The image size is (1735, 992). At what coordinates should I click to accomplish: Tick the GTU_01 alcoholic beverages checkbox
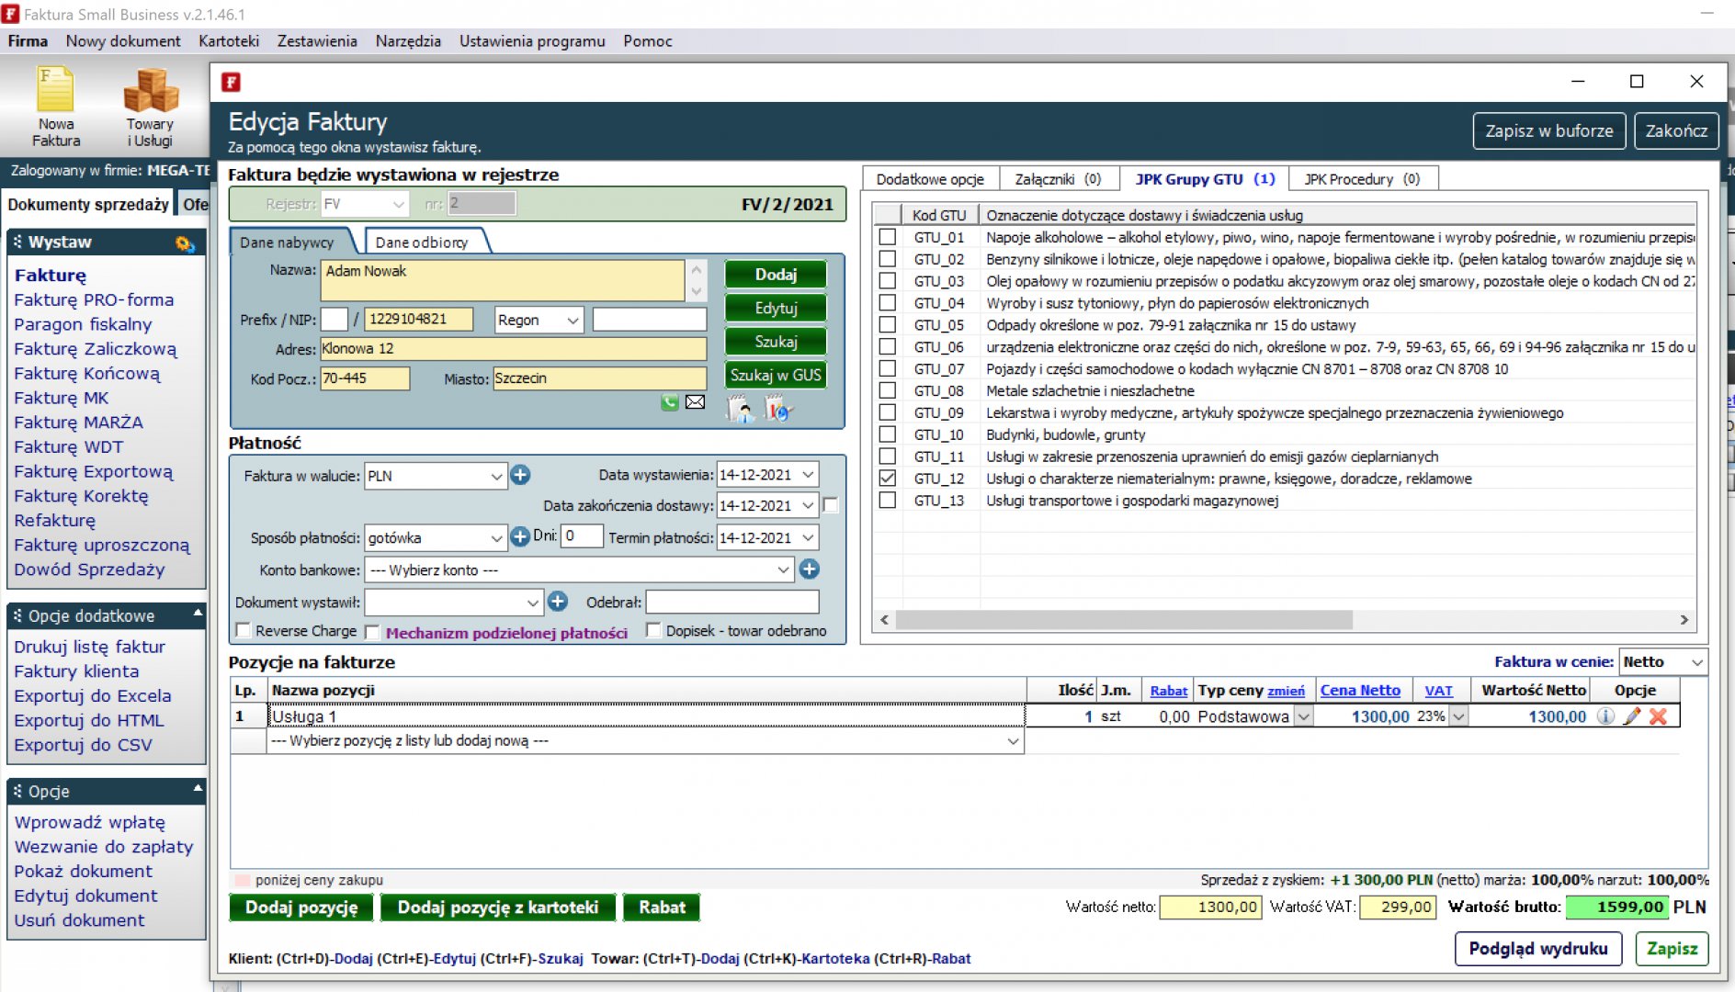click(887, 237)
